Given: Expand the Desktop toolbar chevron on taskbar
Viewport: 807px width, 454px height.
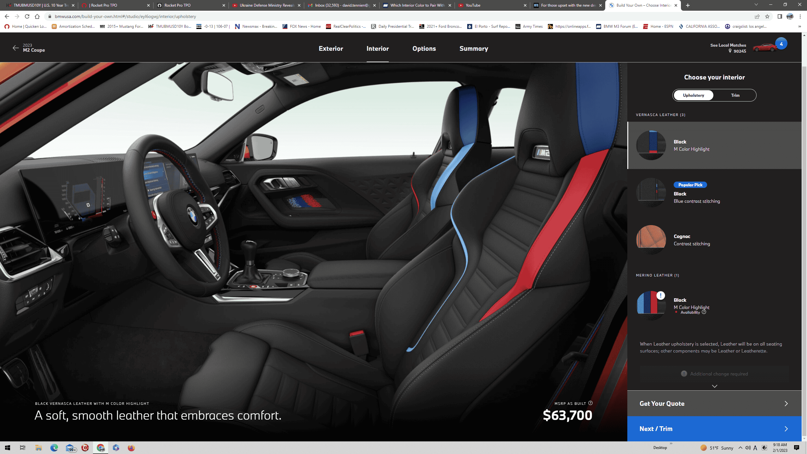Looking at the screenshot, I should tap(671, 444).
